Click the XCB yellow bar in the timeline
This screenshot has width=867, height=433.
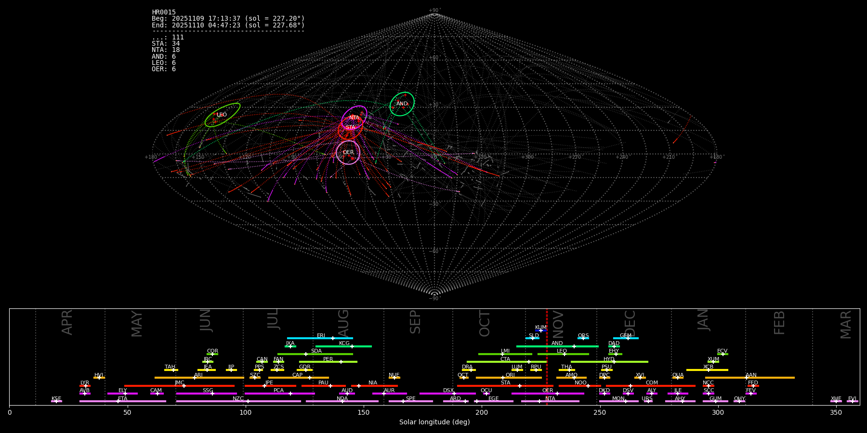coord(707,370)
